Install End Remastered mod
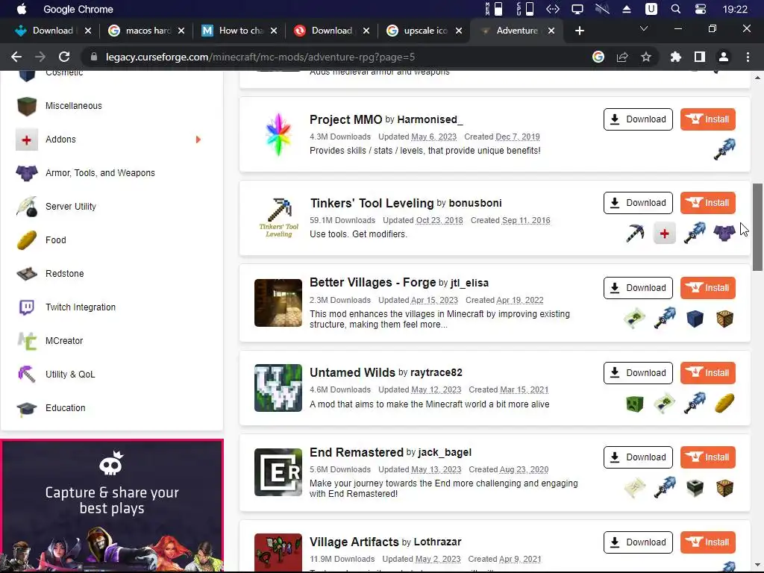The width and height of the screenshot is (764, 573). point(707,457)
